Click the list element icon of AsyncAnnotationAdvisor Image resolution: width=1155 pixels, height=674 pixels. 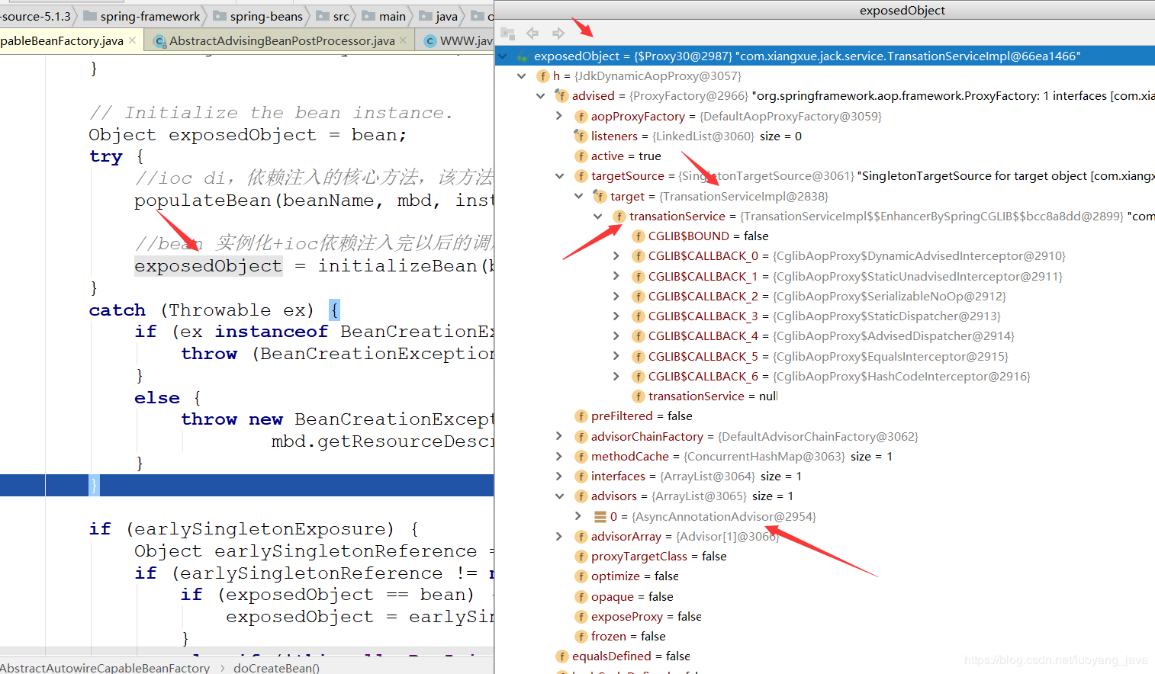(x=600, y=517)
